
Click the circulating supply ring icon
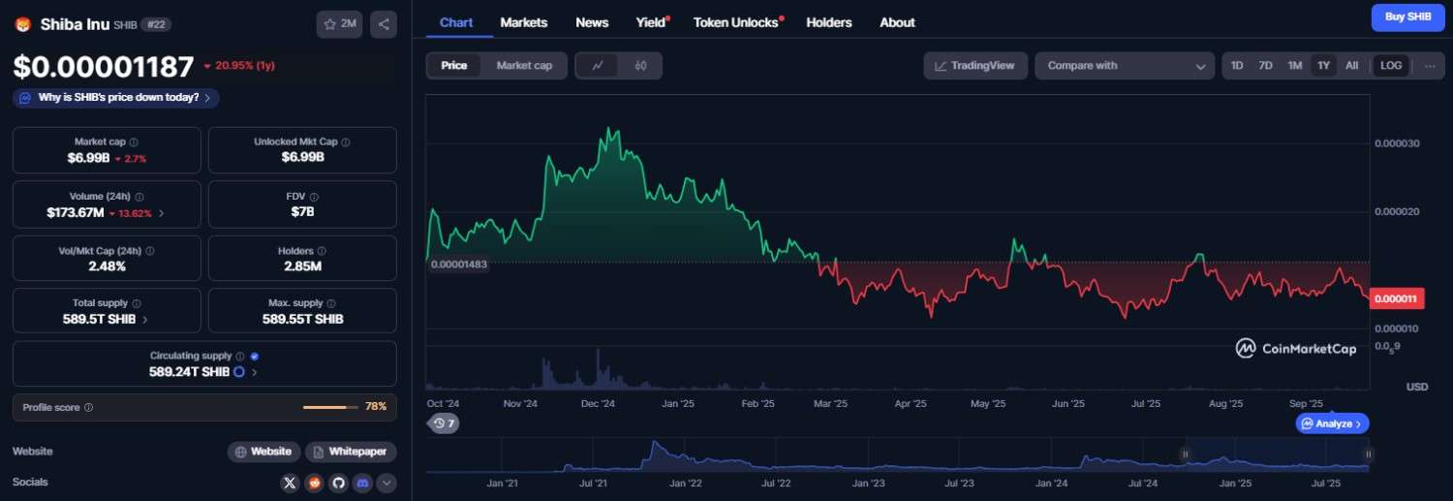(238, 371)
